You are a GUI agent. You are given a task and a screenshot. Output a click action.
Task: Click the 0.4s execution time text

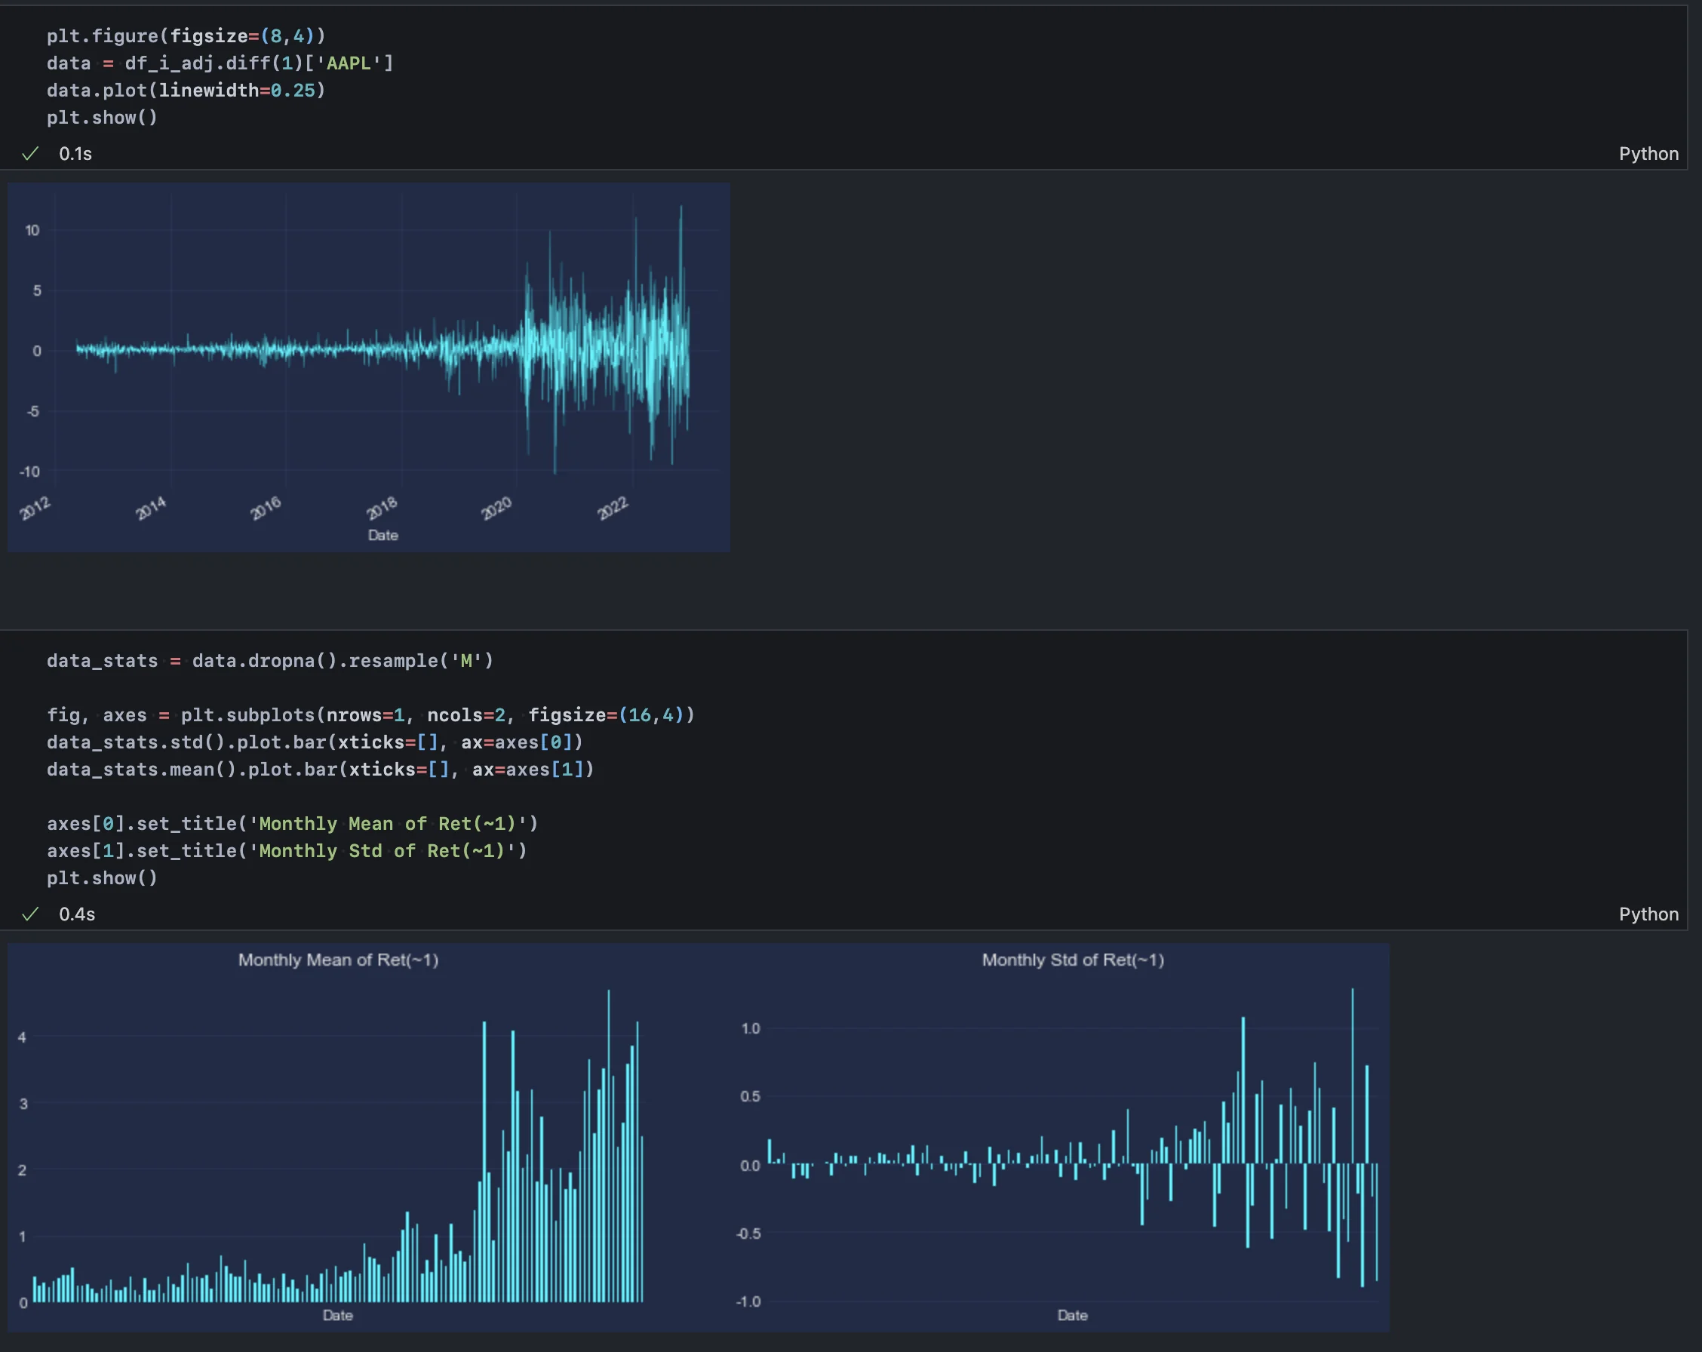[x=76, y=914]
